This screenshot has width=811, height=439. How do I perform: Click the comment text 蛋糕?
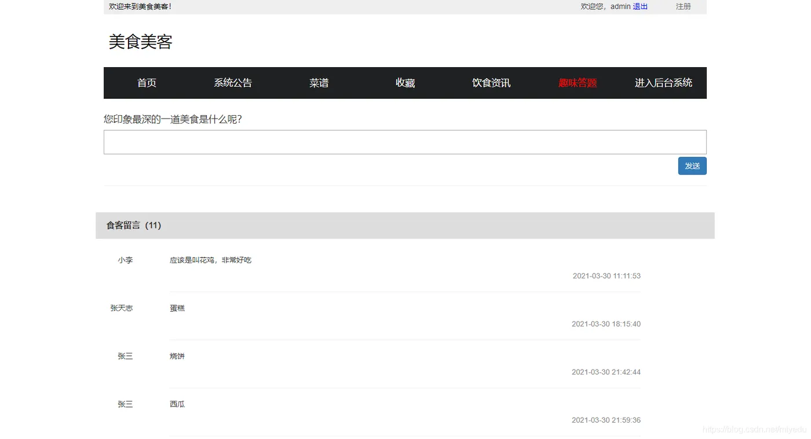[x=177, y=308]
